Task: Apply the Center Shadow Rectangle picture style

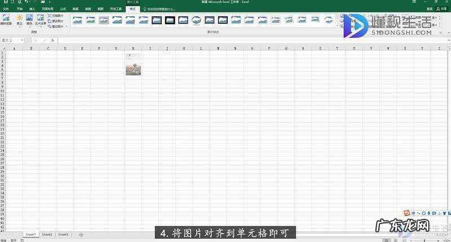Action: [x=236, y=20]
